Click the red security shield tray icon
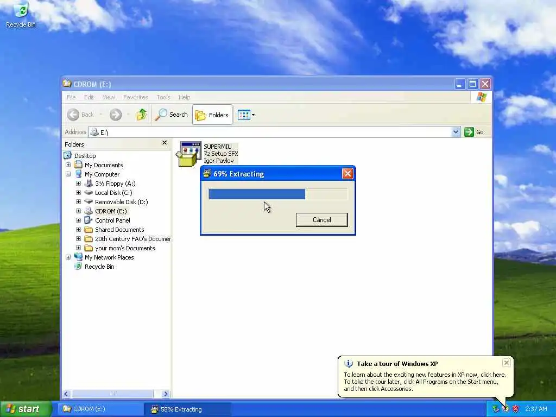The height and width of the screenshot is (417, 556). coord(516,409)
